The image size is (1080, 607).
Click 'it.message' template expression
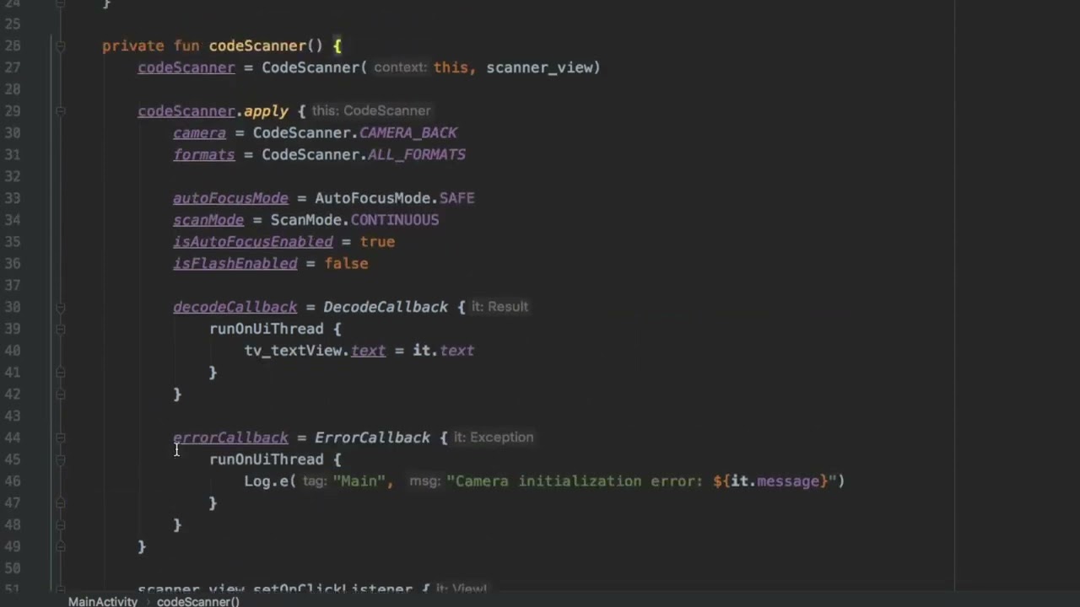pyautogui.click(x=775, y=481)
